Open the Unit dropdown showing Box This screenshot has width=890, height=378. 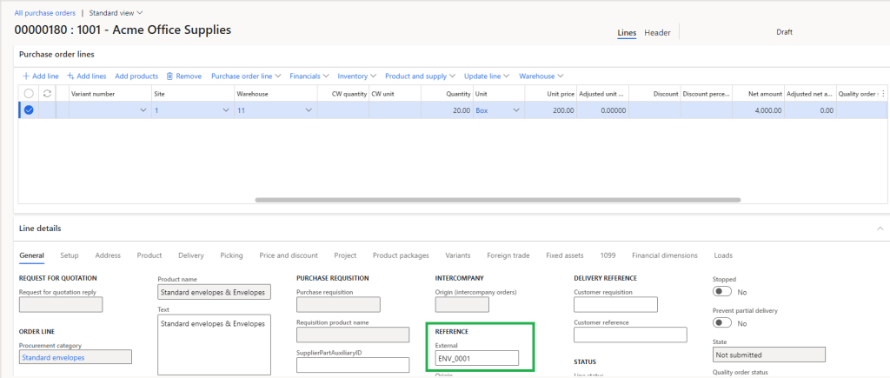(x=516, y=110)
